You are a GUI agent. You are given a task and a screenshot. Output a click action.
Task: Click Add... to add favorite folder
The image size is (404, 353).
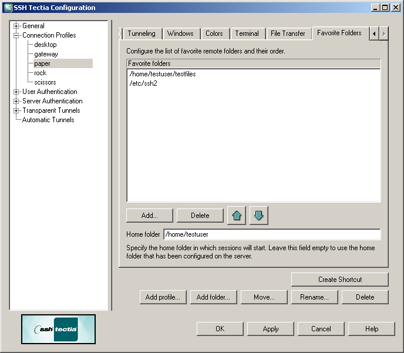point(149,216)
